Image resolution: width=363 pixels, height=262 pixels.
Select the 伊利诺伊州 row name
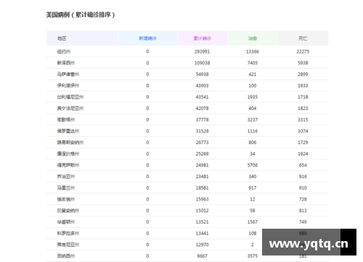coord(68,85)
